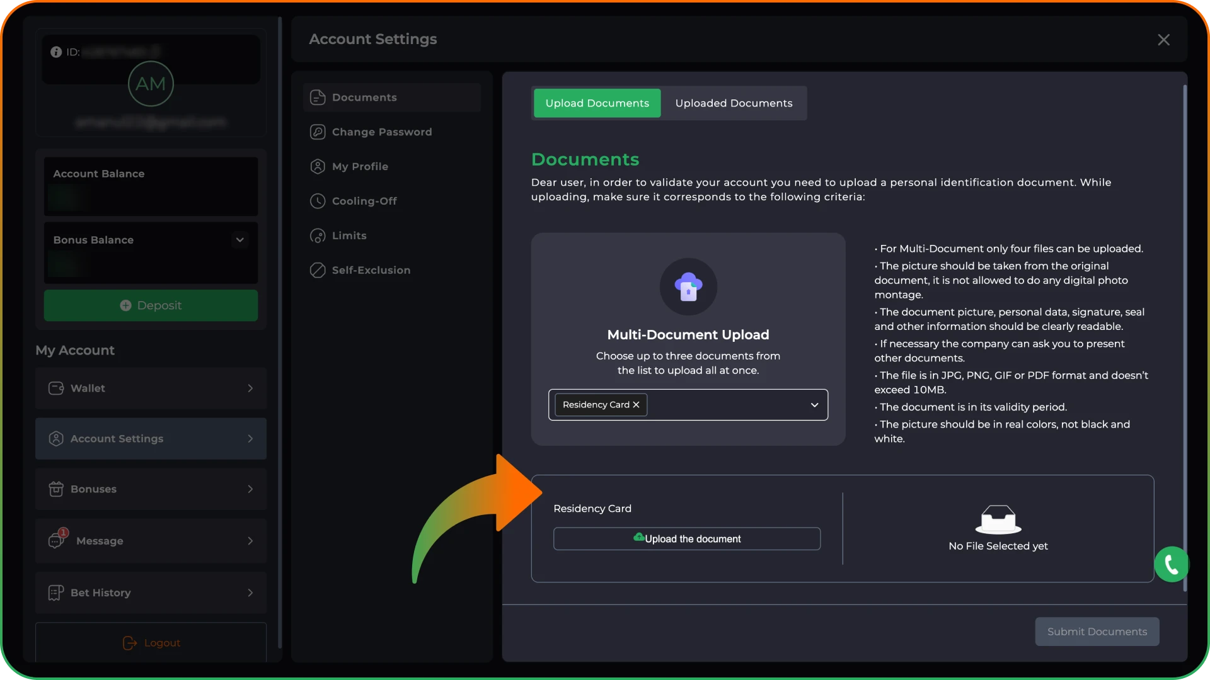Viewport: 1210px width, 680px height.
Task: Click the left sidebar vertical scrollbar
Action: click(x=280, y=334)
